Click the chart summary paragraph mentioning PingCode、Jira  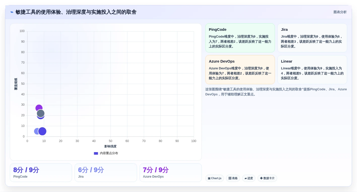[276, 92]
